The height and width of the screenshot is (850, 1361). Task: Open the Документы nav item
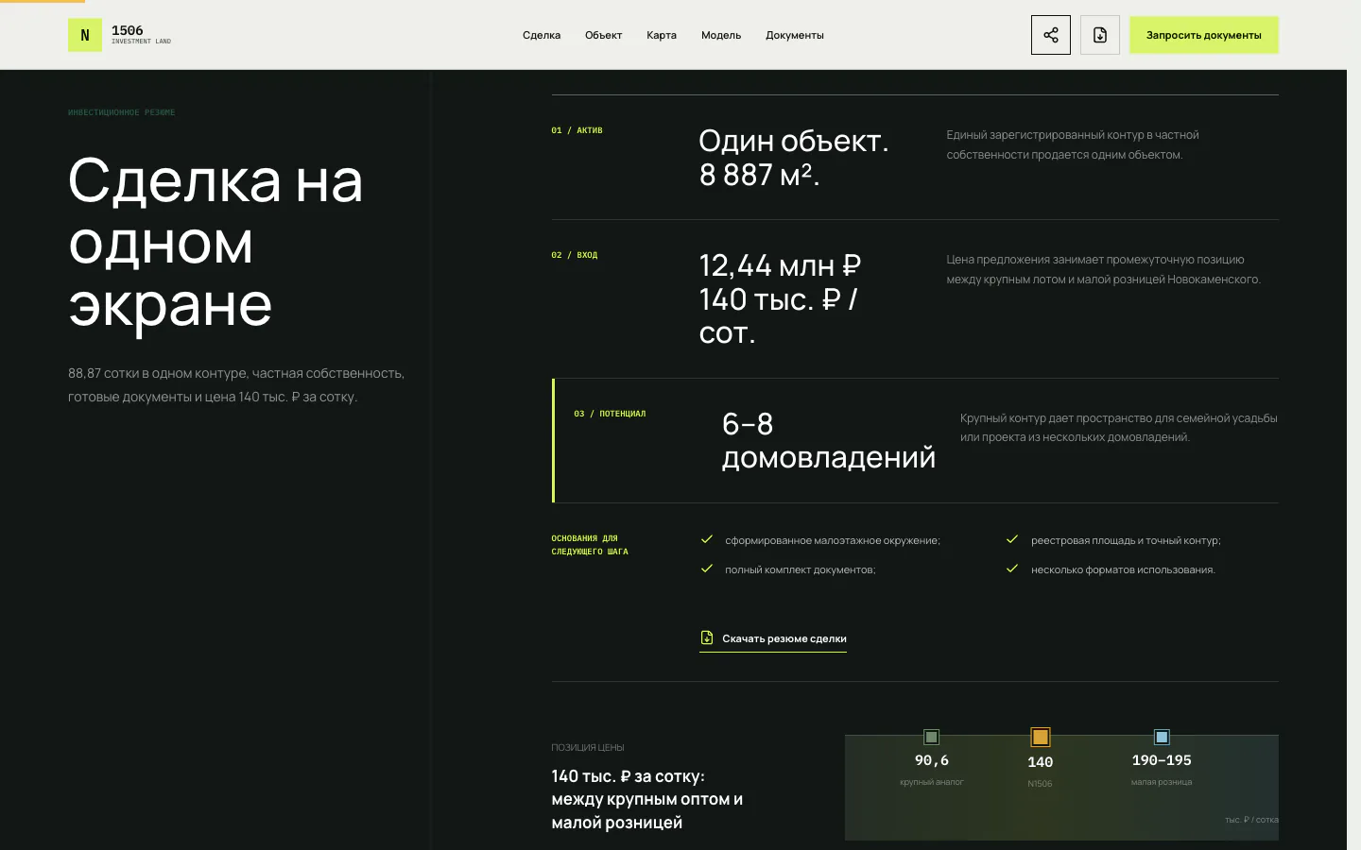[795, 35]
